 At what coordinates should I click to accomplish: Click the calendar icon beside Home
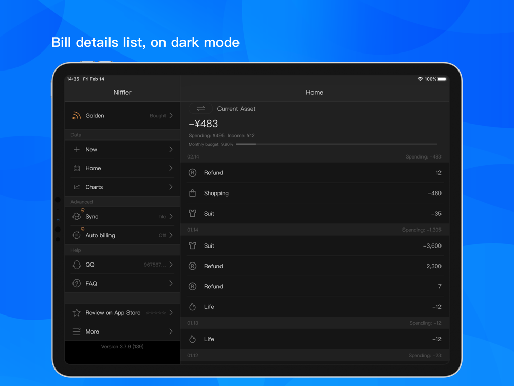(77, 168)
